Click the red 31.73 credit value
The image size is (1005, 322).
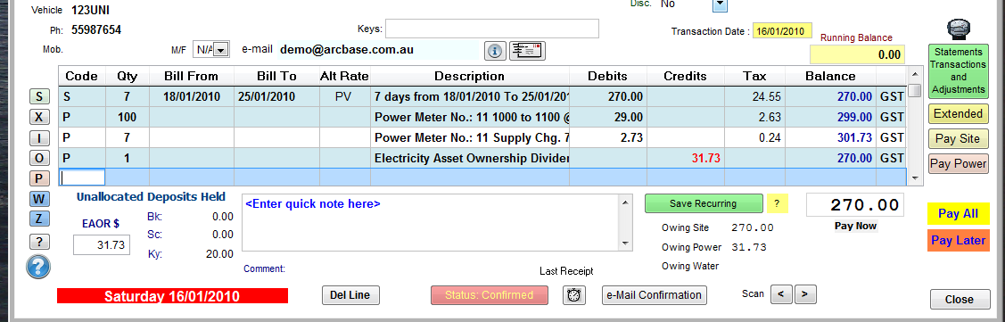(x=706, y=159)
